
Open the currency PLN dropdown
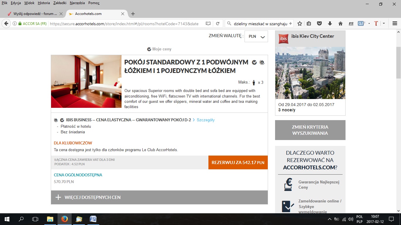click(256, 36)
